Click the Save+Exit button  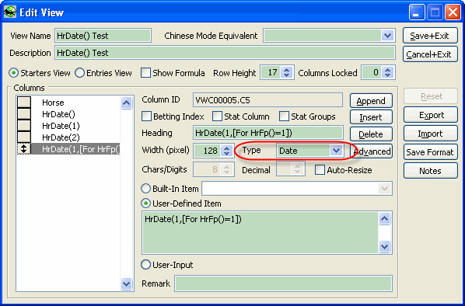point(430,36)
